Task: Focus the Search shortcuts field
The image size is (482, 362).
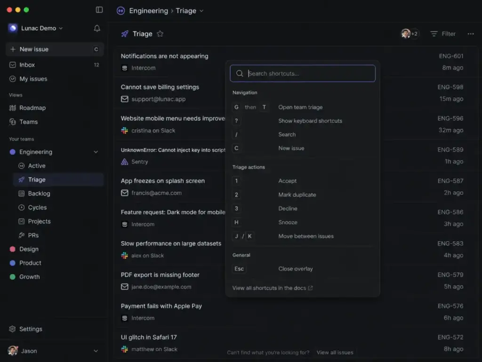Action: coord(303,73)
